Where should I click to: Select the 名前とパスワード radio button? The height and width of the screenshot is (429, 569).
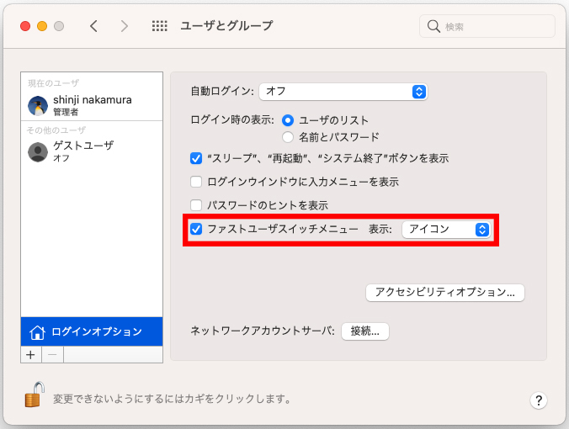pyautogui.click(x=288, y=137)
